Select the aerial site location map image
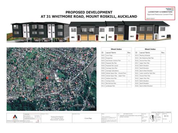The width and height of the screenshot is (178, 133). pyautogui.click(x=52, y=79)
